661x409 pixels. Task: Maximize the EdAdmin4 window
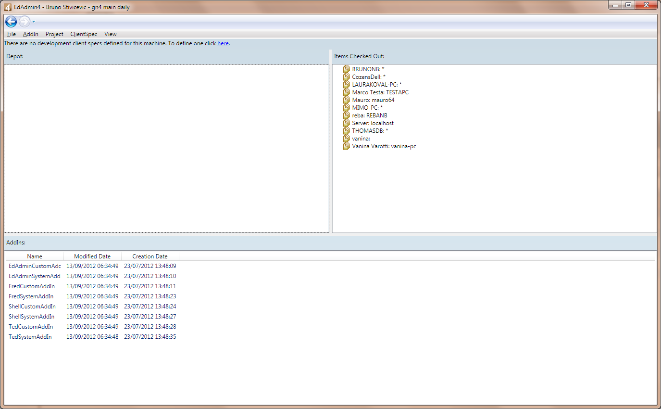pos(628,5)
